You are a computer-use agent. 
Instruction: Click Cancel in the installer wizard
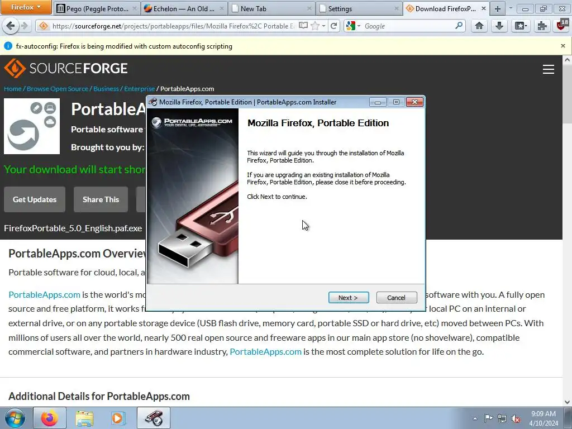point(396,298)
